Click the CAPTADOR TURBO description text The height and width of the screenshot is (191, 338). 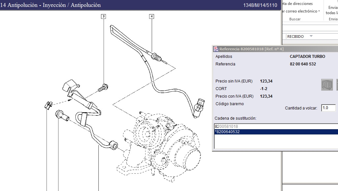(307, 57)
